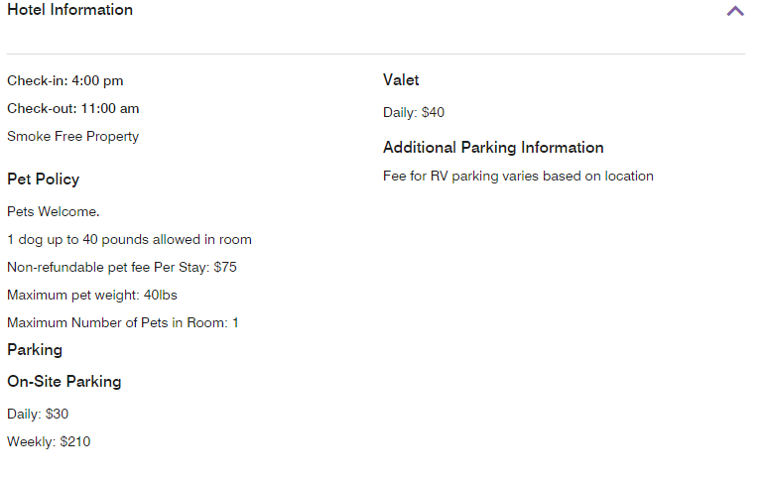Collapse the Hotel Information section chevron
The image size is (763, 482).
734,12
